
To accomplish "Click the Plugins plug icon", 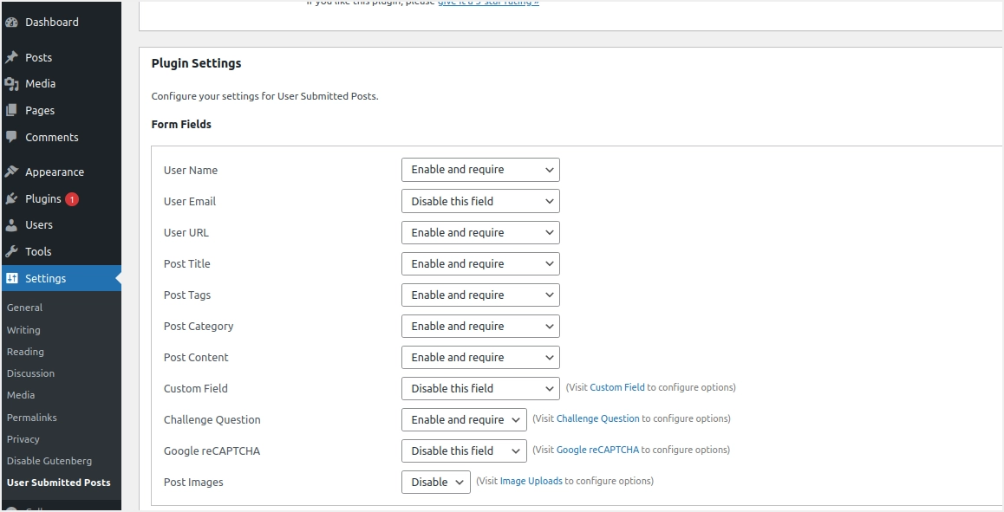I will point(11,199).
